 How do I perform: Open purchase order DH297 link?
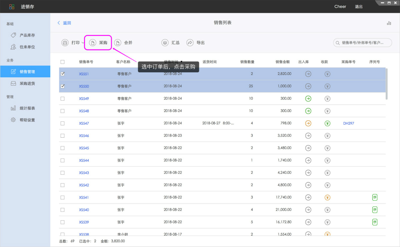[349, 123]
